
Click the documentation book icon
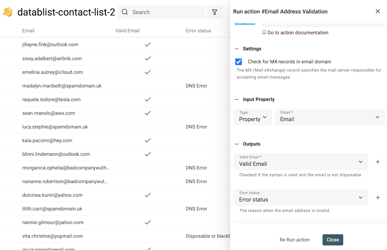[x=264, y=32]
